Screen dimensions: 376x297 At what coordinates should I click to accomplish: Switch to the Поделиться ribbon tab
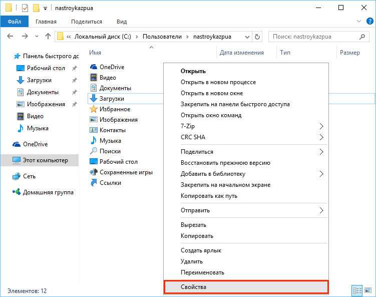(86, 22)
